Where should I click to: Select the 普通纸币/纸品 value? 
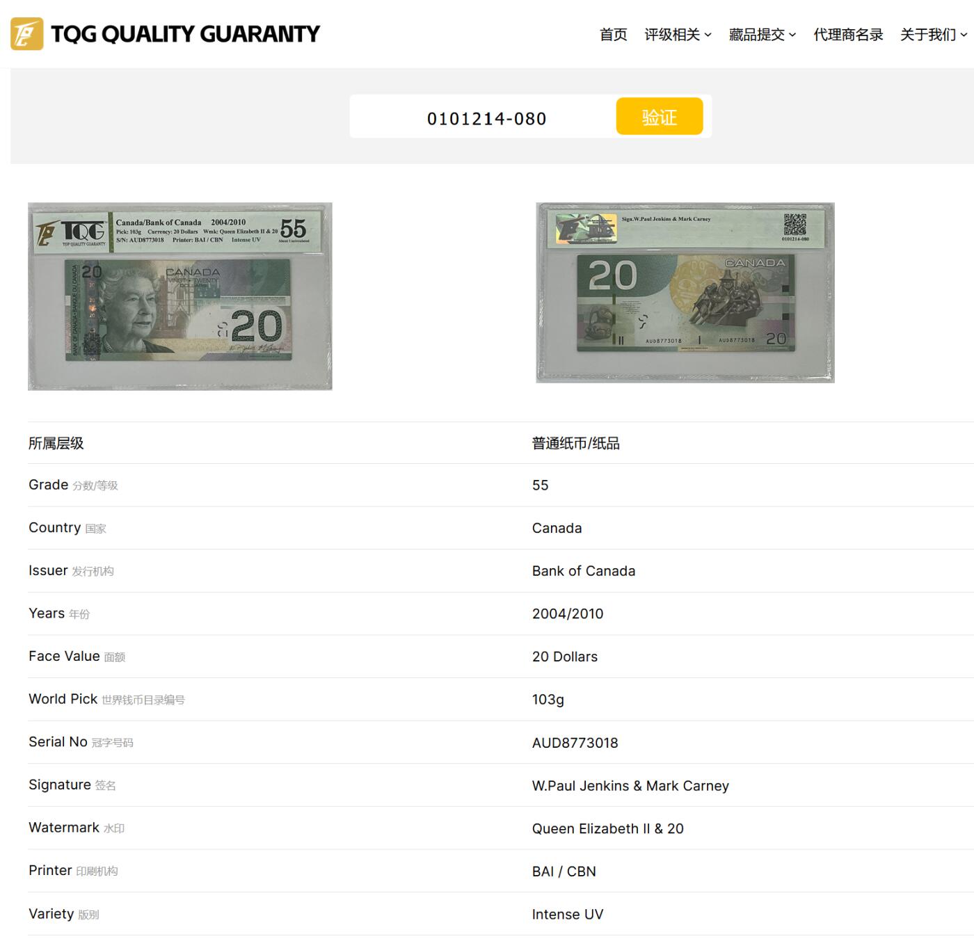[x=576, y=443]
